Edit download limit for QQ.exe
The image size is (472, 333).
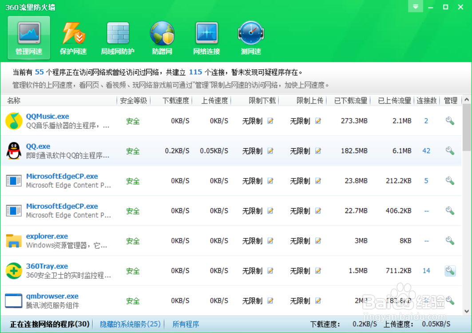pos(270,151)
